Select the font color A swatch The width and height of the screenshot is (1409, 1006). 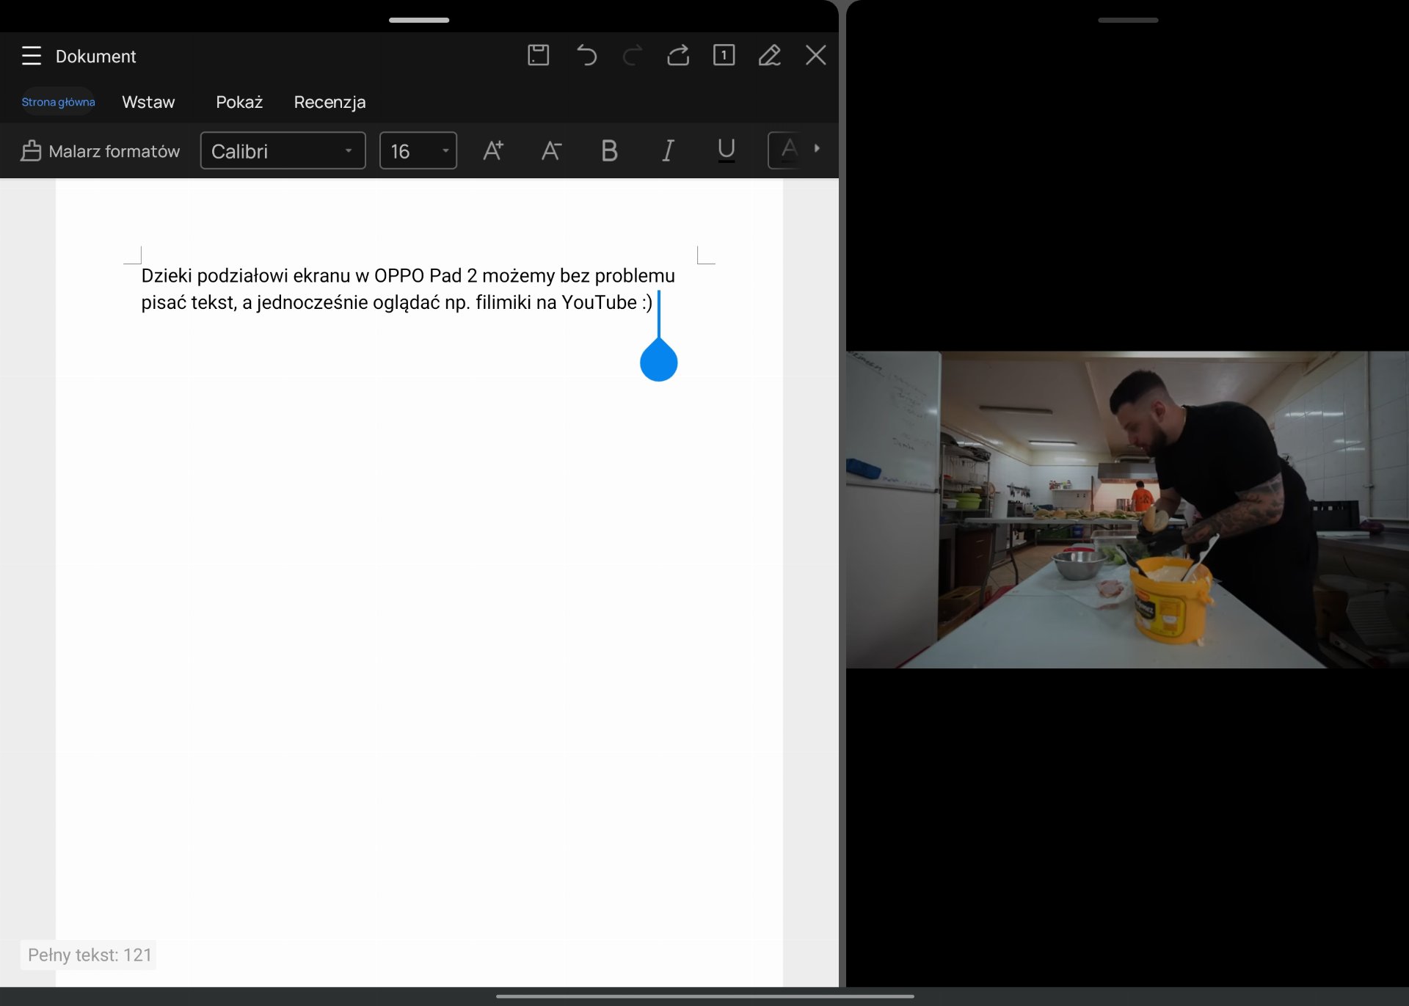pos(788,150)
